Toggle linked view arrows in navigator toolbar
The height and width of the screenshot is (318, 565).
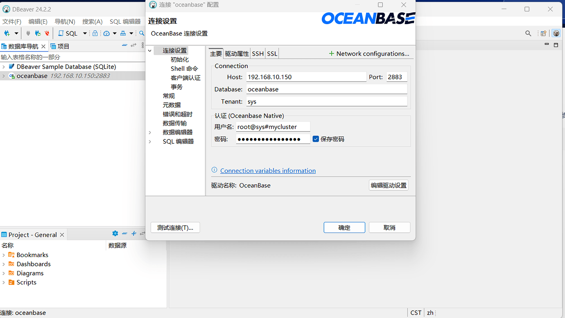[x=133, y=45]
